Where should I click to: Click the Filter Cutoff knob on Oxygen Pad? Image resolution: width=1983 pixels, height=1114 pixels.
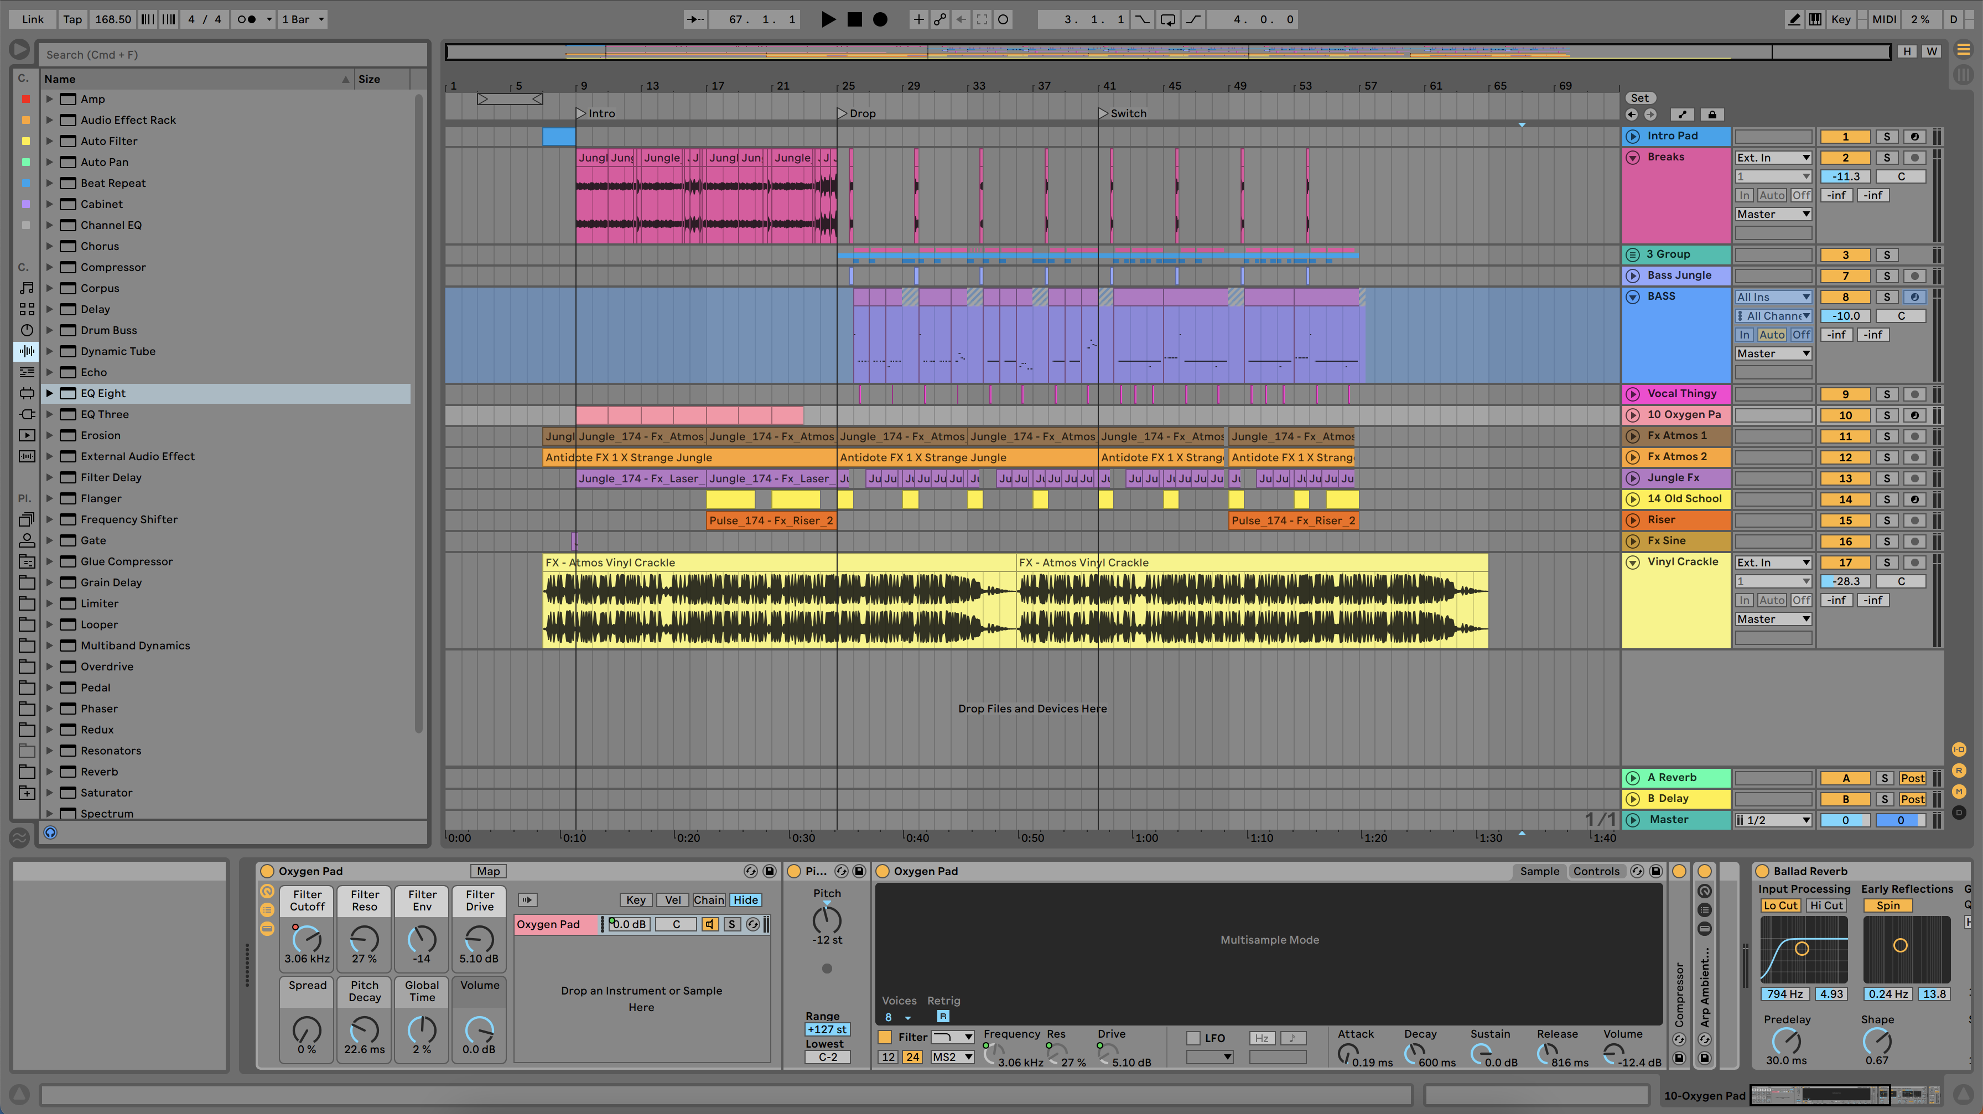[307, 940]
